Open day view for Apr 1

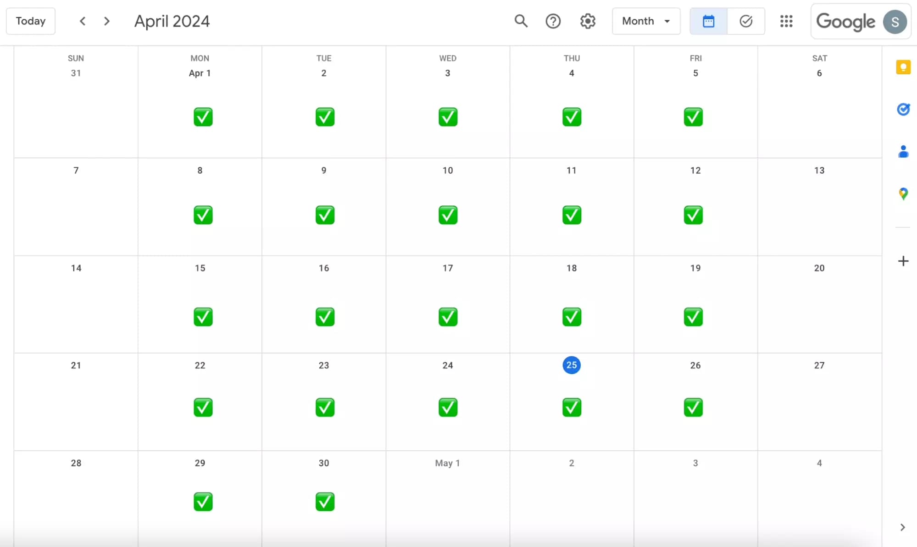(200, 73)
